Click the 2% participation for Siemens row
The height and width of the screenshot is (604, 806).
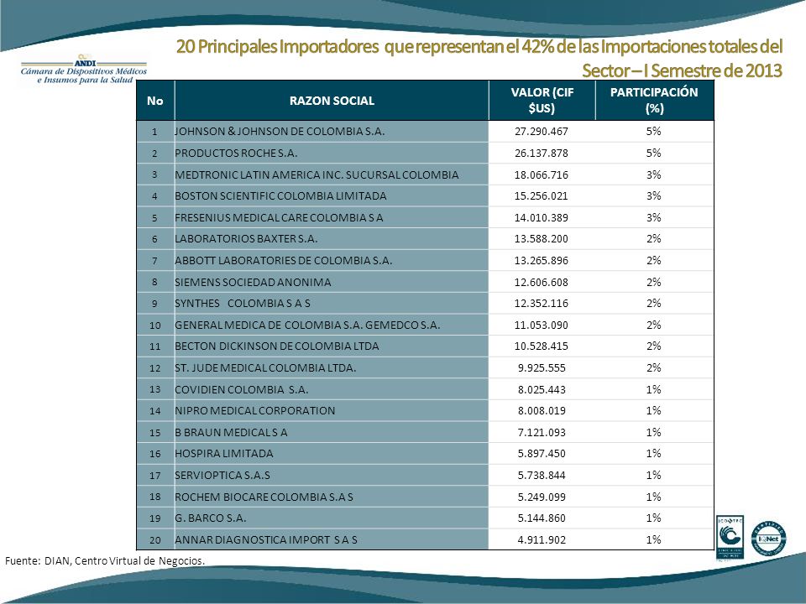pos(654,282)
